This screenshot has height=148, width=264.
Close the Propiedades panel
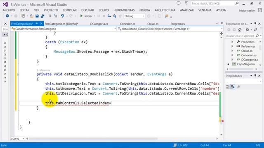pos(259,76)
